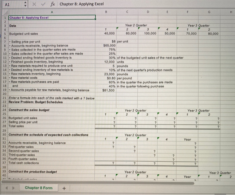Click the 100,000 budgeted unit sales cell

[148, 33]
